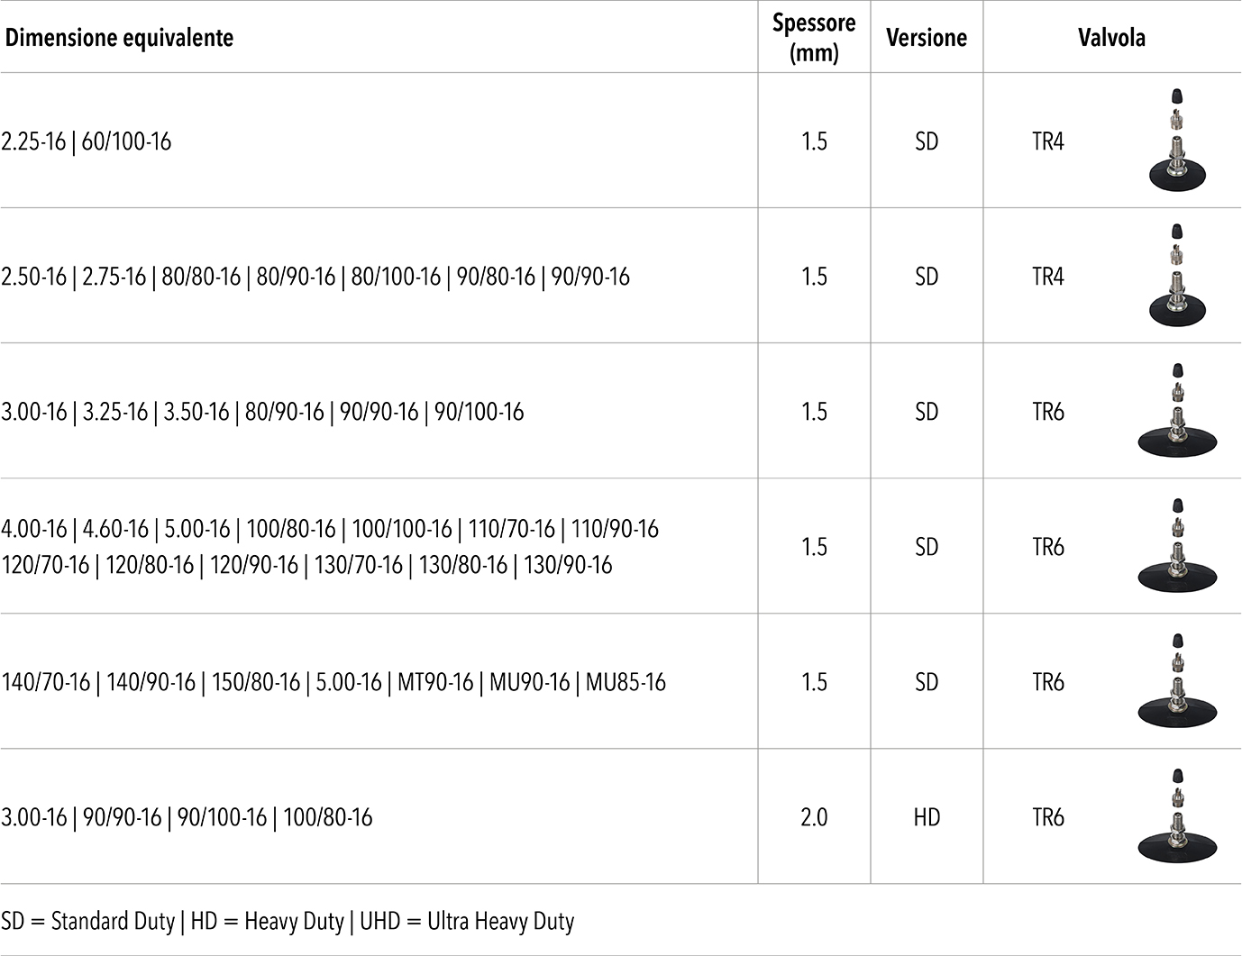Click the Valvola column header
This screenshot has height=956, width=1242.
pyautogui.click(x=1111, y=38)
